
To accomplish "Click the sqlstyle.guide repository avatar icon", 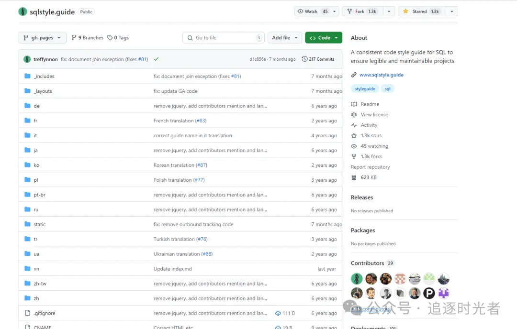I will point(22,11).
